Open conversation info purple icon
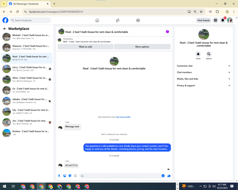The width and height of the screenshot is (238, 190). [168, 32]
